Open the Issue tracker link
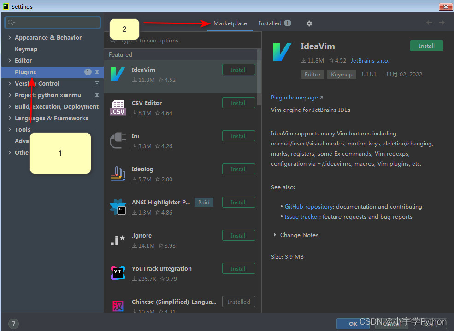Image resolution: width=454 pixels, height=331 pixels. click(302, 216)
